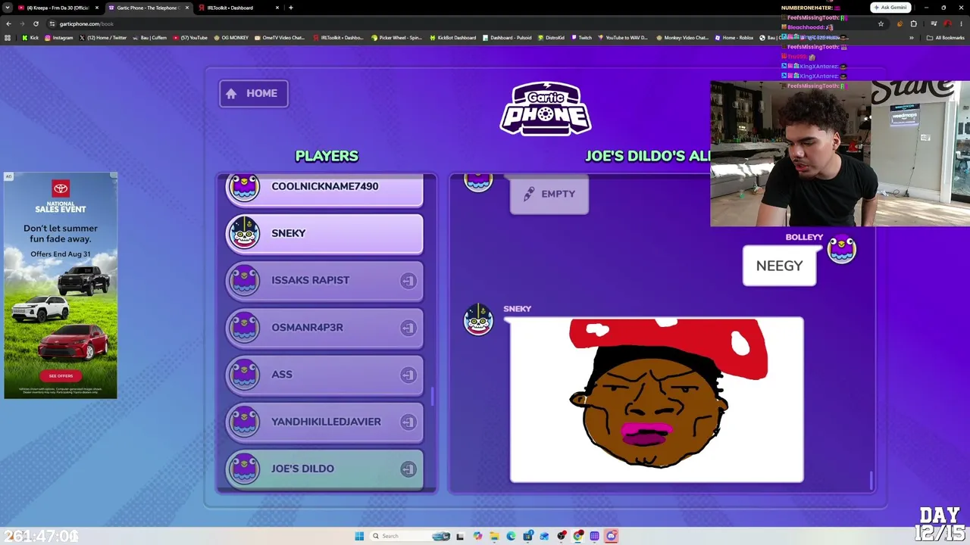Open the apps grid in bookmarks bar
The height and width of the screenshot is (545, 970).
coord(8,38)
